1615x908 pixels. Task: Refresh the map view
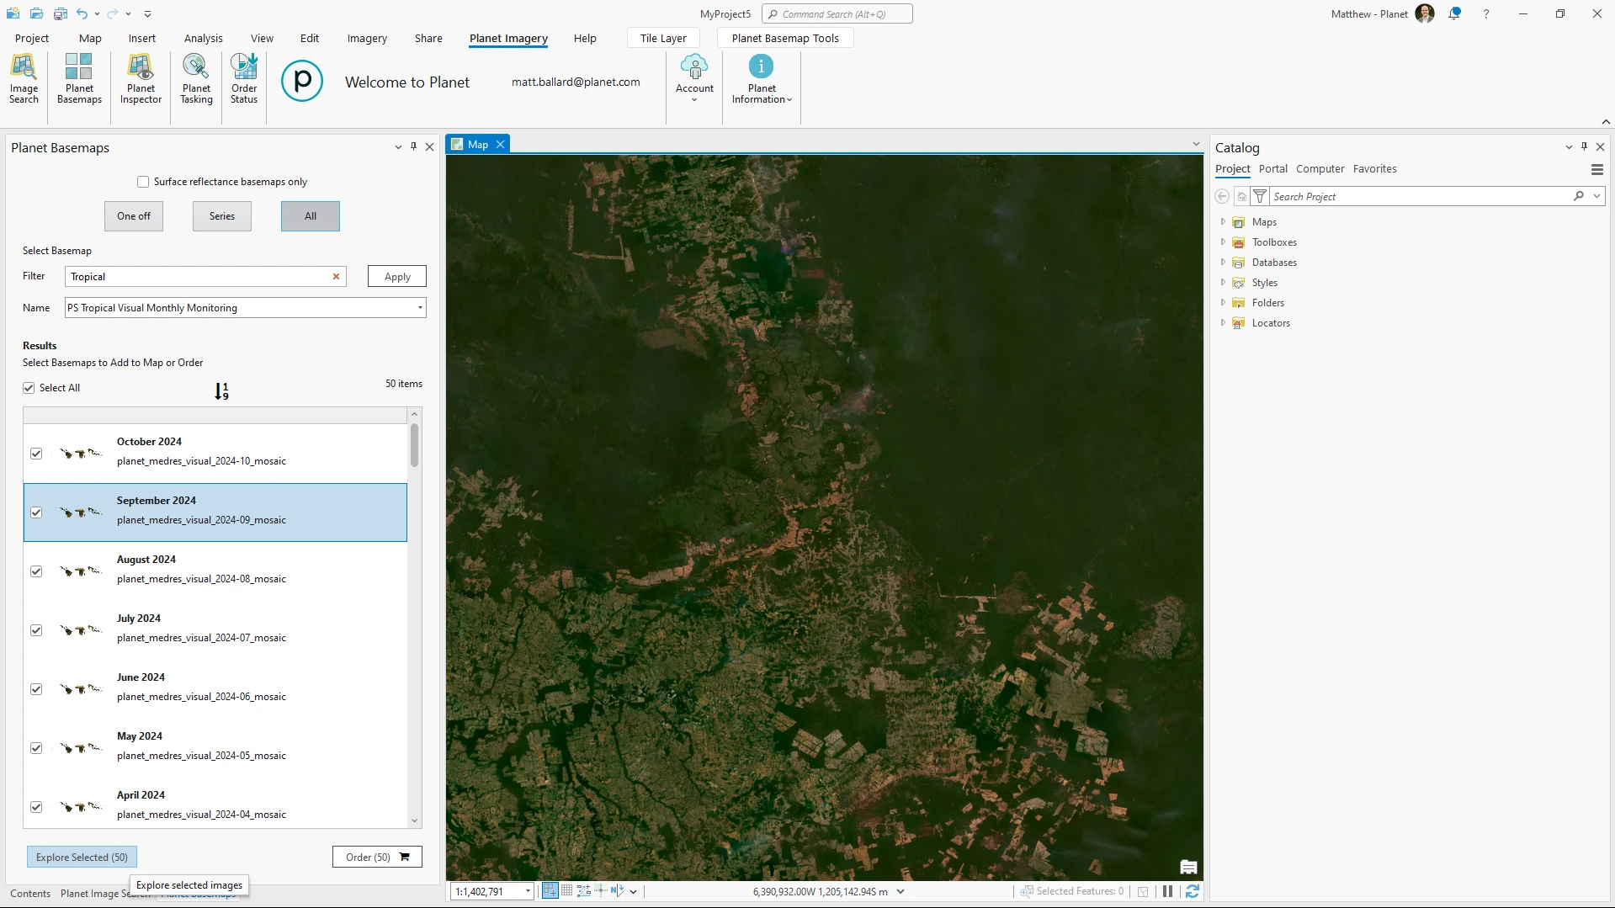[1192, 891]
